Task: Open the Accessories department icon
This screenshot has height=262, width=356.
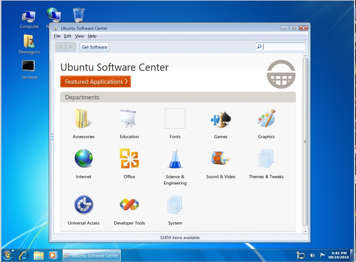Action: point(83,118)
